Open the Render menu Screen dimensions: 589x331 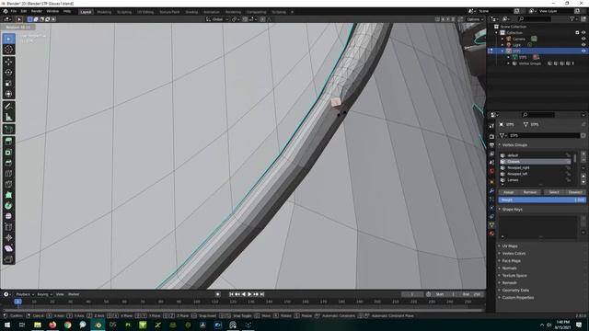(37, 11)
